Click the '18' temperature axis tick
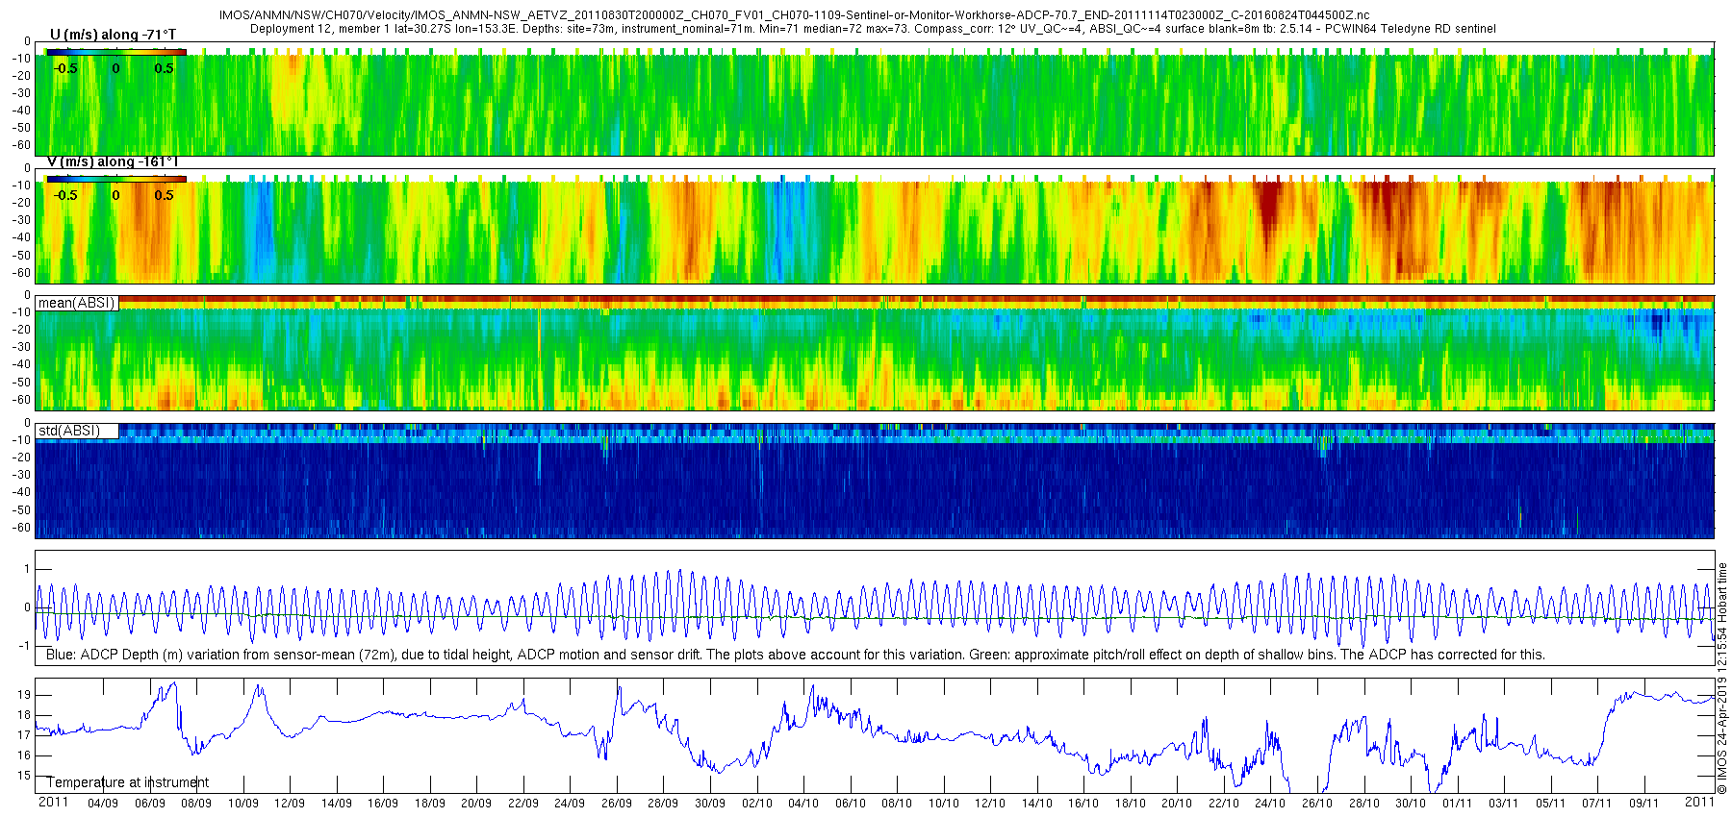Image resolution: width=1732 pixels, height=817 pixels. tap(24, 715)
